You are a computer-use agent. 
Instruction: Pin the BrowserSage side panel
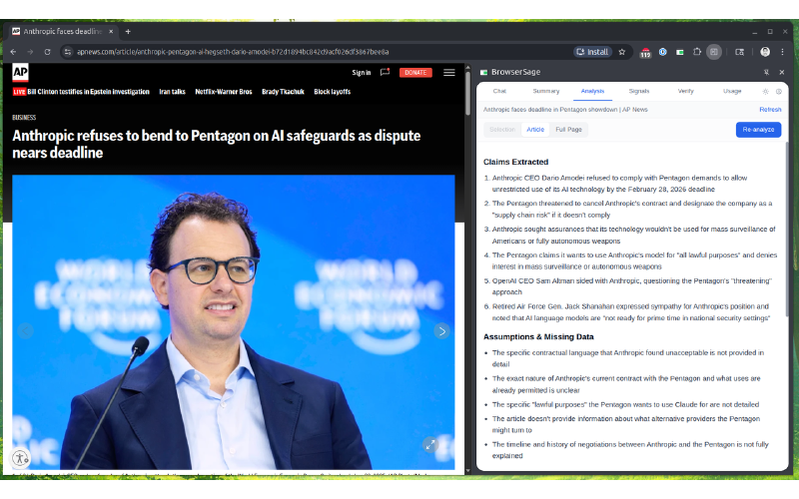click(766, 72)
